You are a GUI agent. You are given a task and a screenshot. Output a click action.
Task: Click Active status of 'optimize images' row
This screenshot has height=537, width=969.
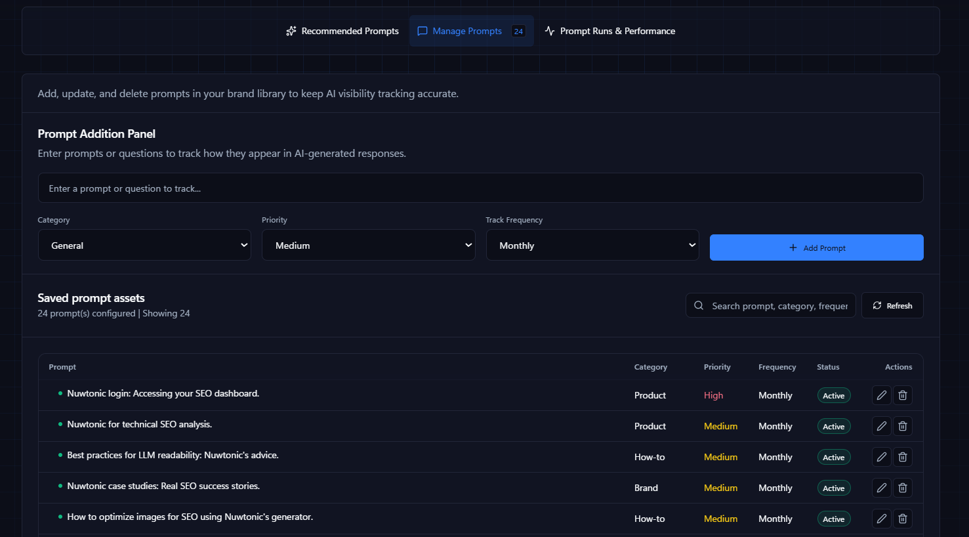(834, 519)
